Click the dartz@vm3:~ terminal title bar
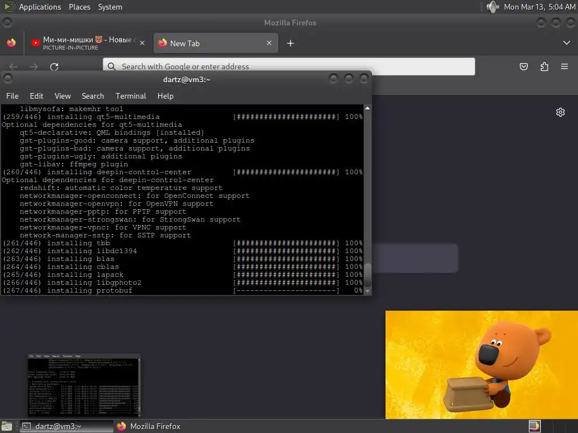This screenshot has width=578, height=433. pos(186,79)
